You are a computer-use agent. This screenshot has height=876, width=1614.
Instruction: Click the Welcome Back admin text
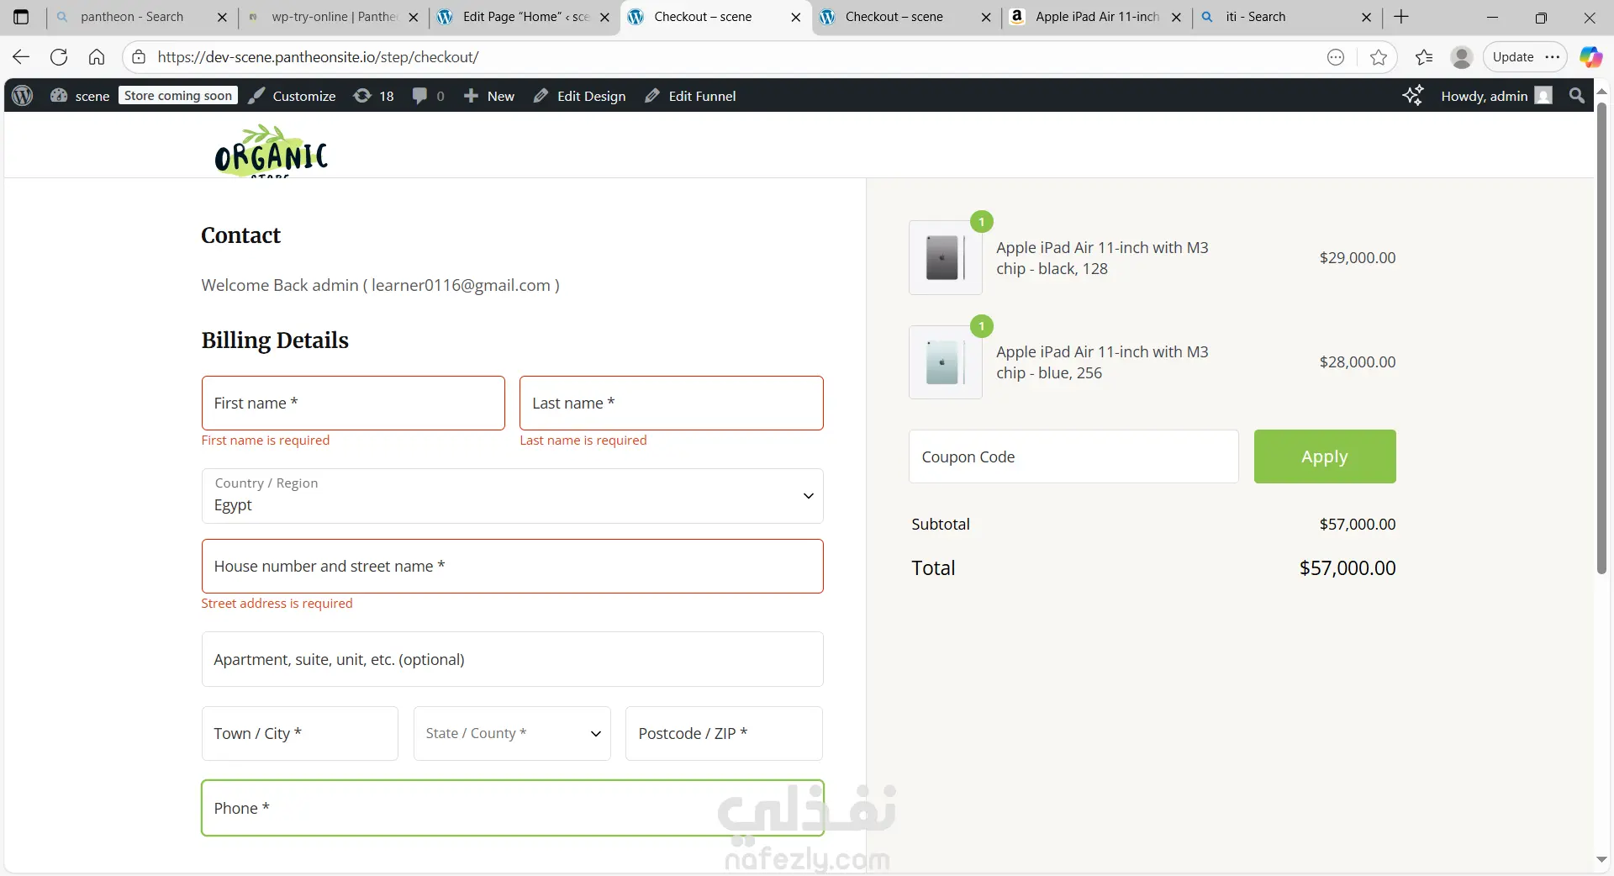pos(380,285)
